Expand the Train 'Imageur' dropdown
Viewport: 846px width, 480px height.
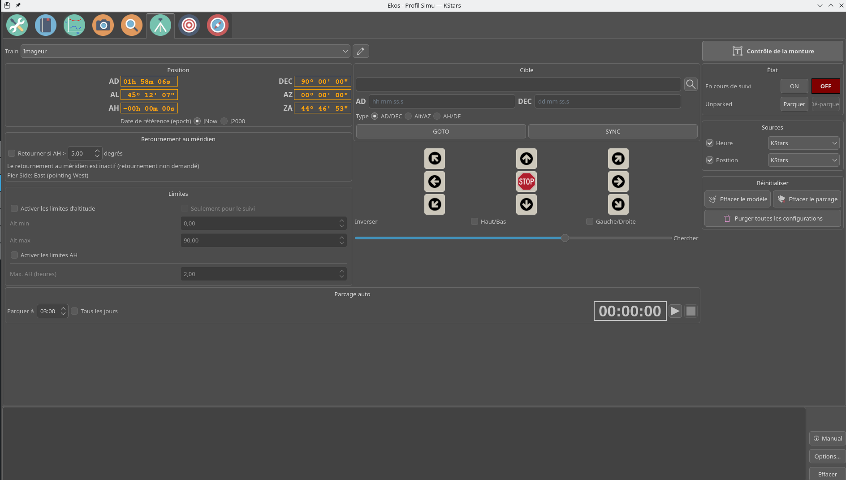(x=185, y=51)
